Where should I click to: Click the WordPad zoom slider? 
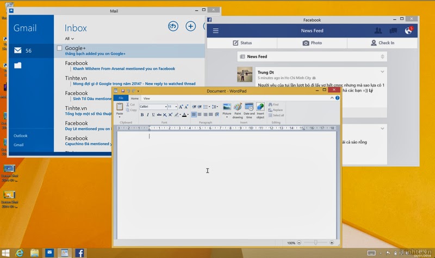pos(315,242)
